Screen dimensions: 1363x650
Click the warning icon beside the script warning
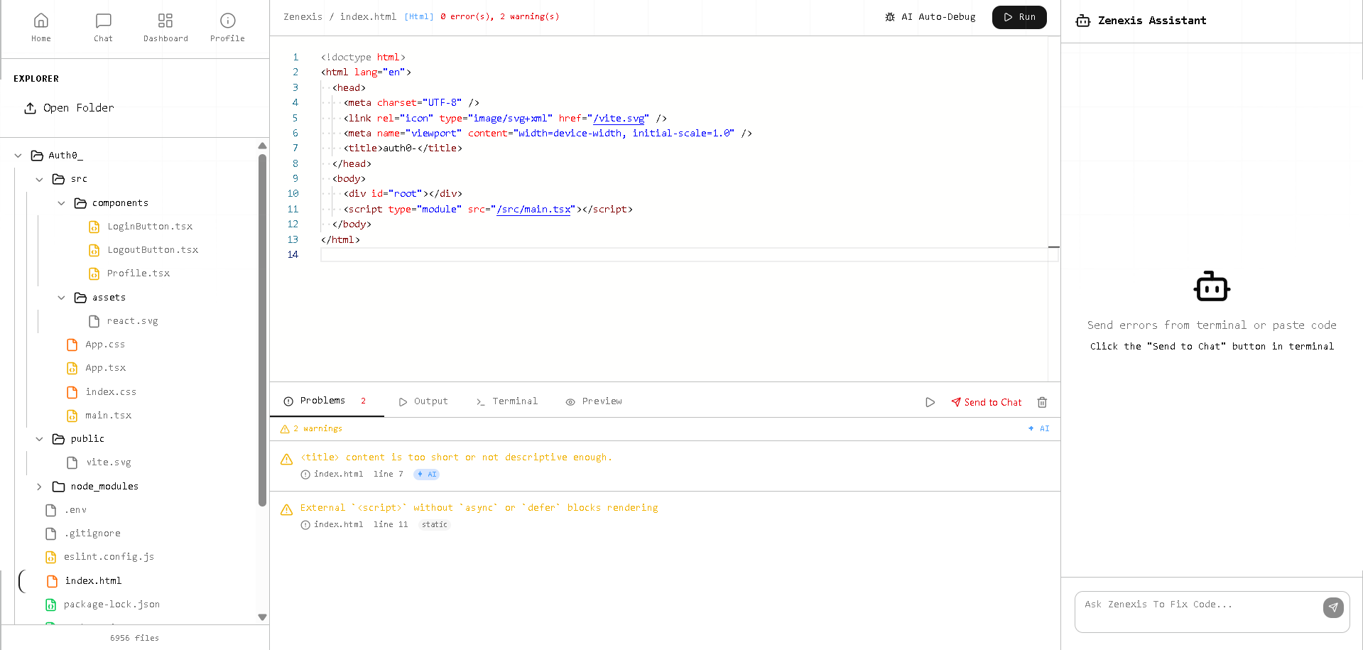click(x=286, y=510)
